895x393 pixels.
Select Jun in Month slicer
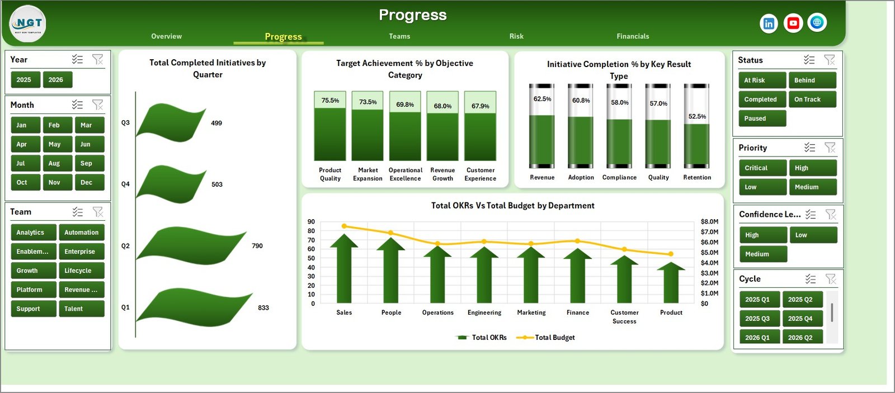point(89,144)
